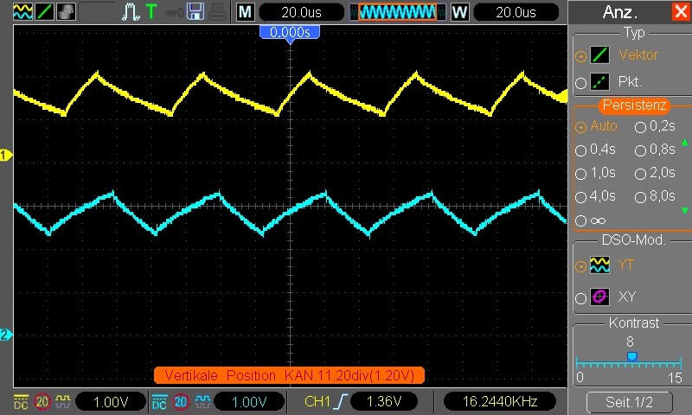Screen dimensions: 692x415
Task: Click the green T trigger icon
Action: (x=151, y=12)
